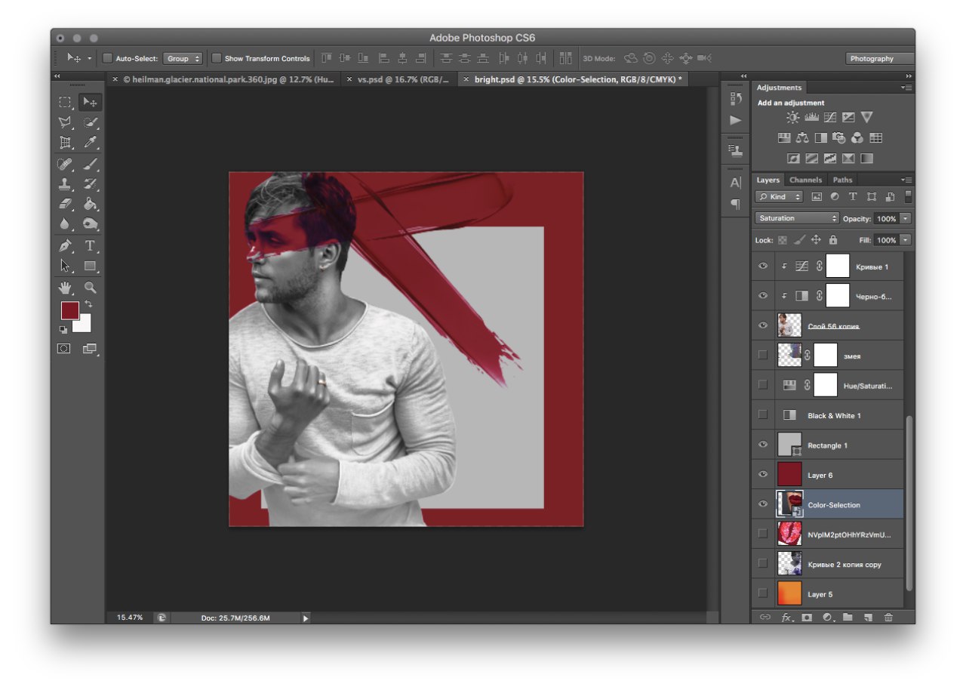This screenshot has width=966, height=693.
Task: Show the Layer 5 layer
Action: click(x=763, y=593)
